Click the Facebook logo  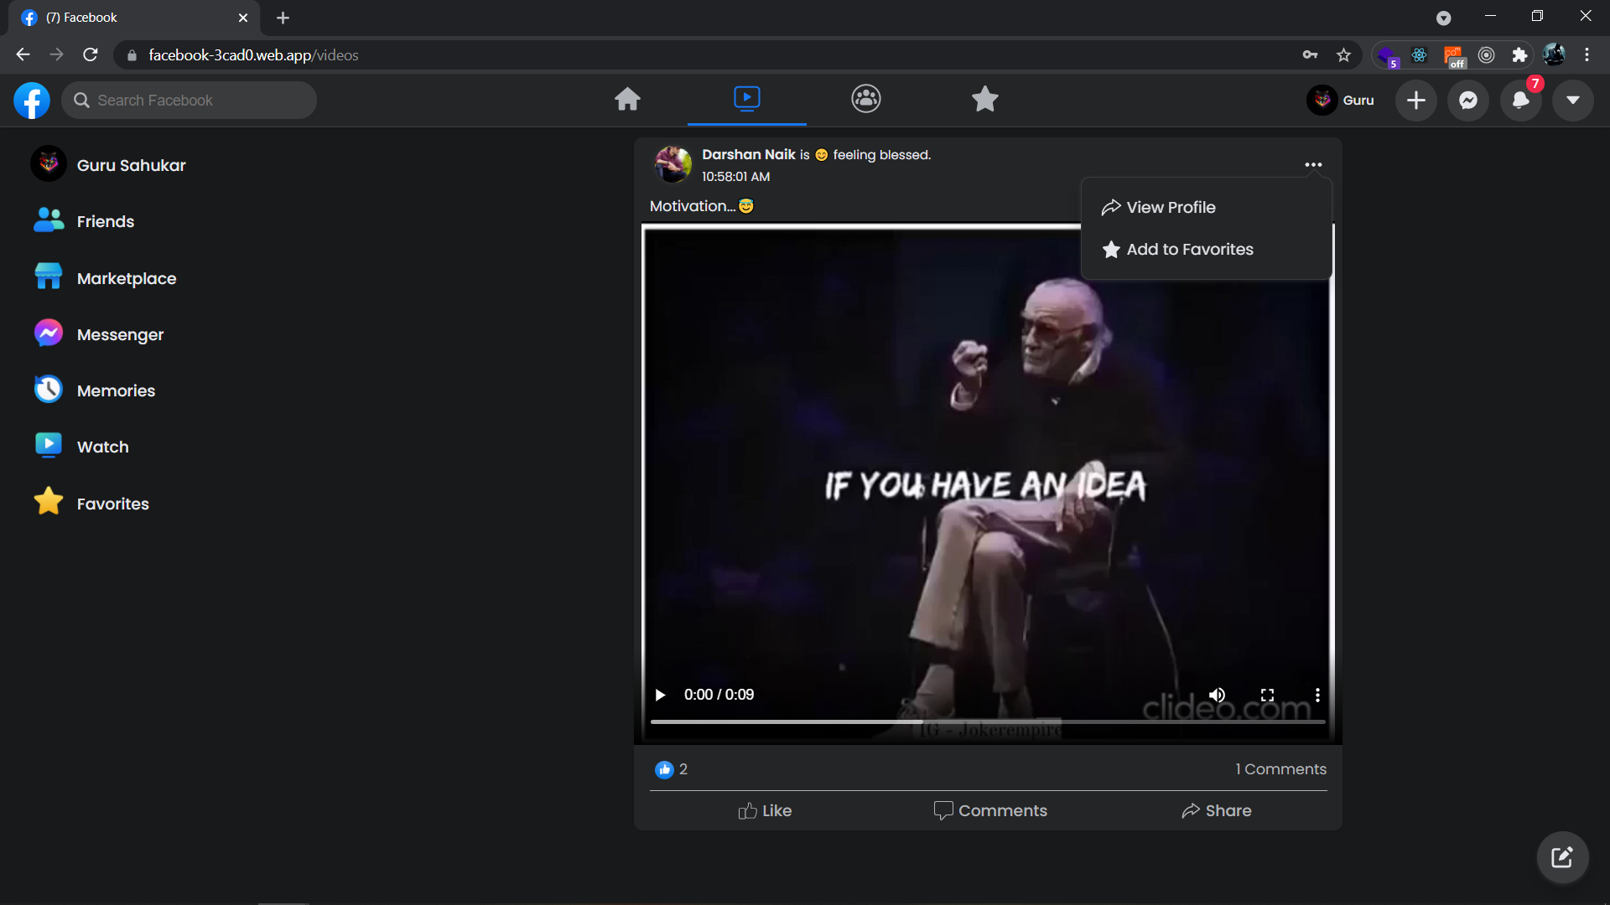32,101
